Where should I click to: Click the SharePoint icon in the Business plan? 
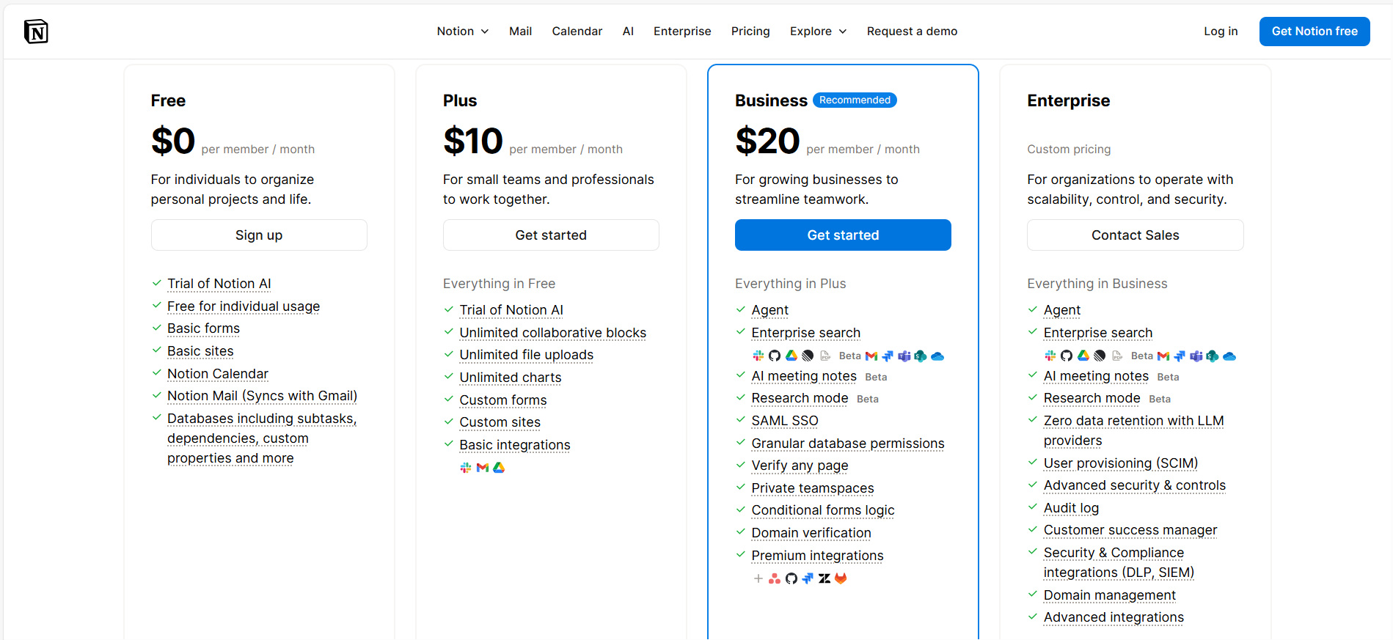[x=921, y=356]
